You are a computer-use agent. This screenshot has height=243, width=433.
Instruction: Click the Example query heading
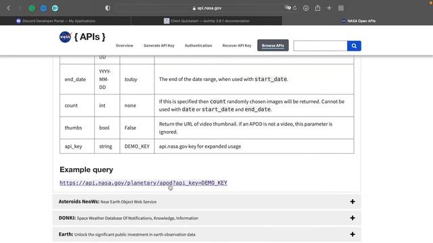[x=87, y=169]
